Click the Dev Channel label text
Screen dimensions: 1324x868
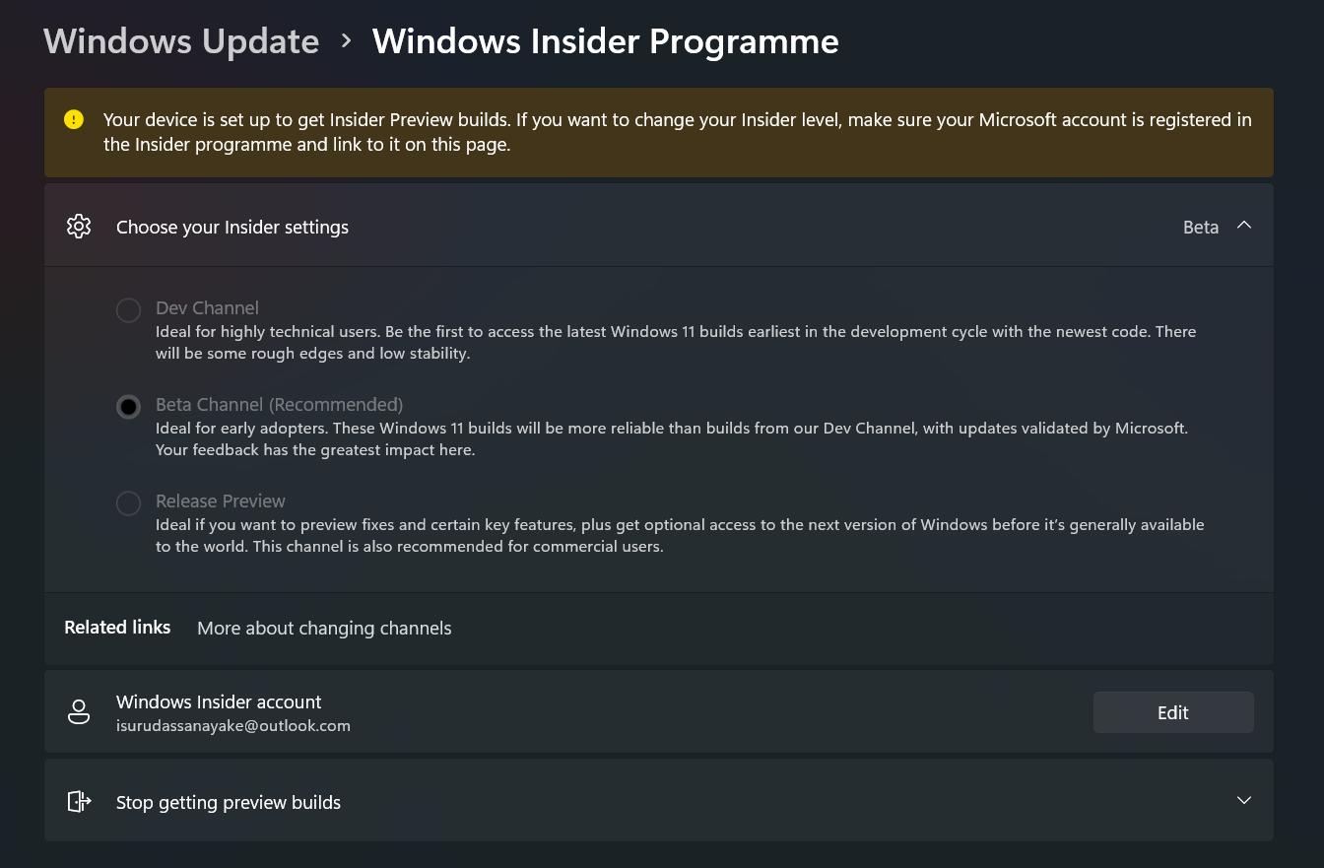(x=207, y=308)
